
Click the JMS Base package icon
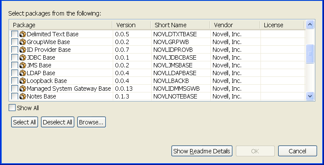point(23,65)
